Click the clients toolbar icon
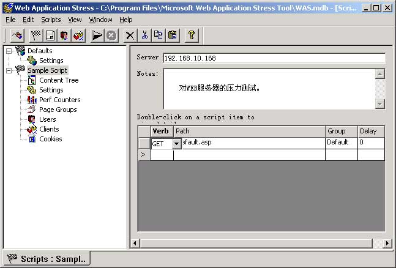 78,35
